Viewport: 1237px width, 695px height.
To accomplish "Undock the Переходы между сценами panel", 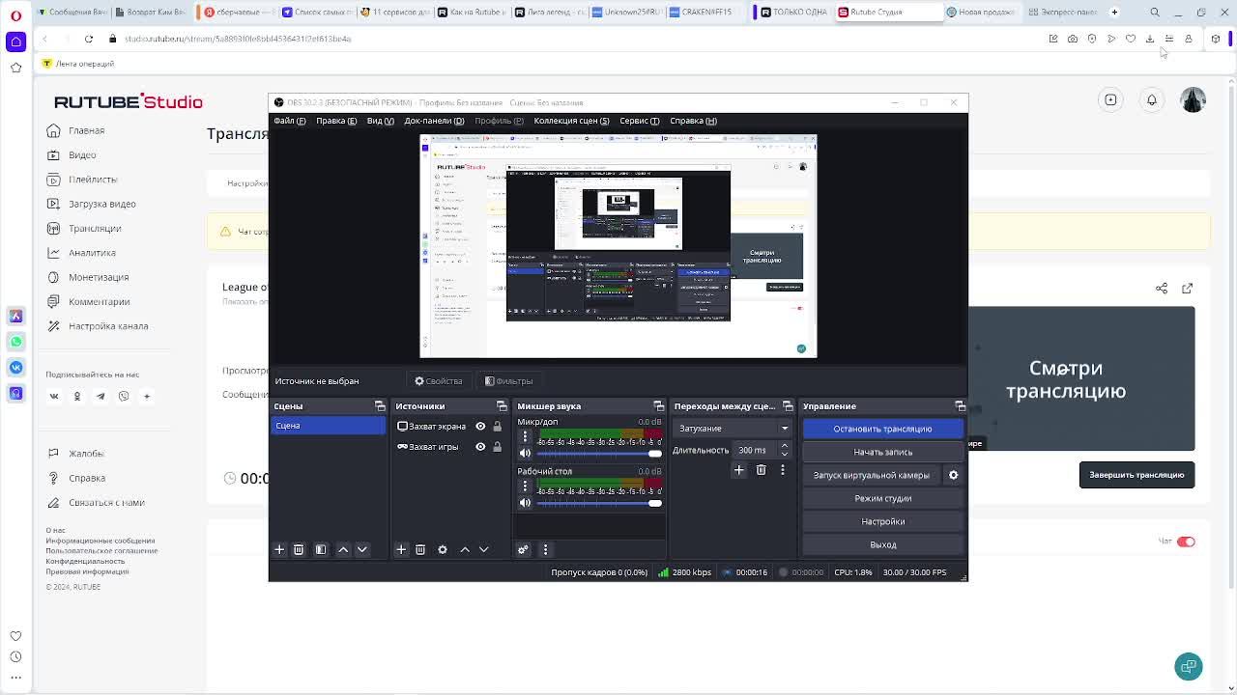I will tap(788, 406).
